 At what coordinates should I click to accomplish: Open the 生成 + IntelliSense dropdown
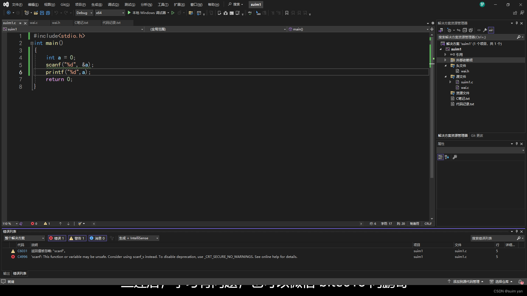139,238
